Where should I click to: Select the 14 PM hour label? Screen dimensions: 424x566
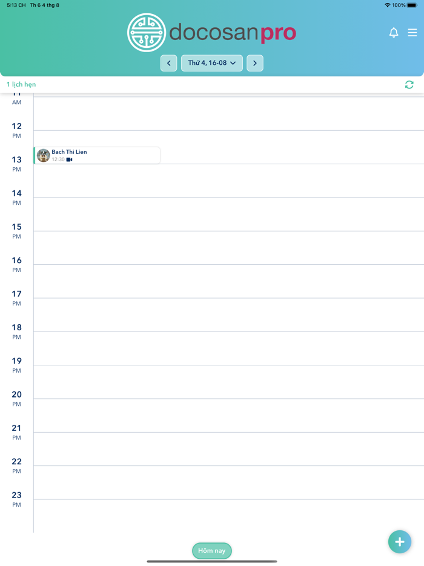pos(16,197)
